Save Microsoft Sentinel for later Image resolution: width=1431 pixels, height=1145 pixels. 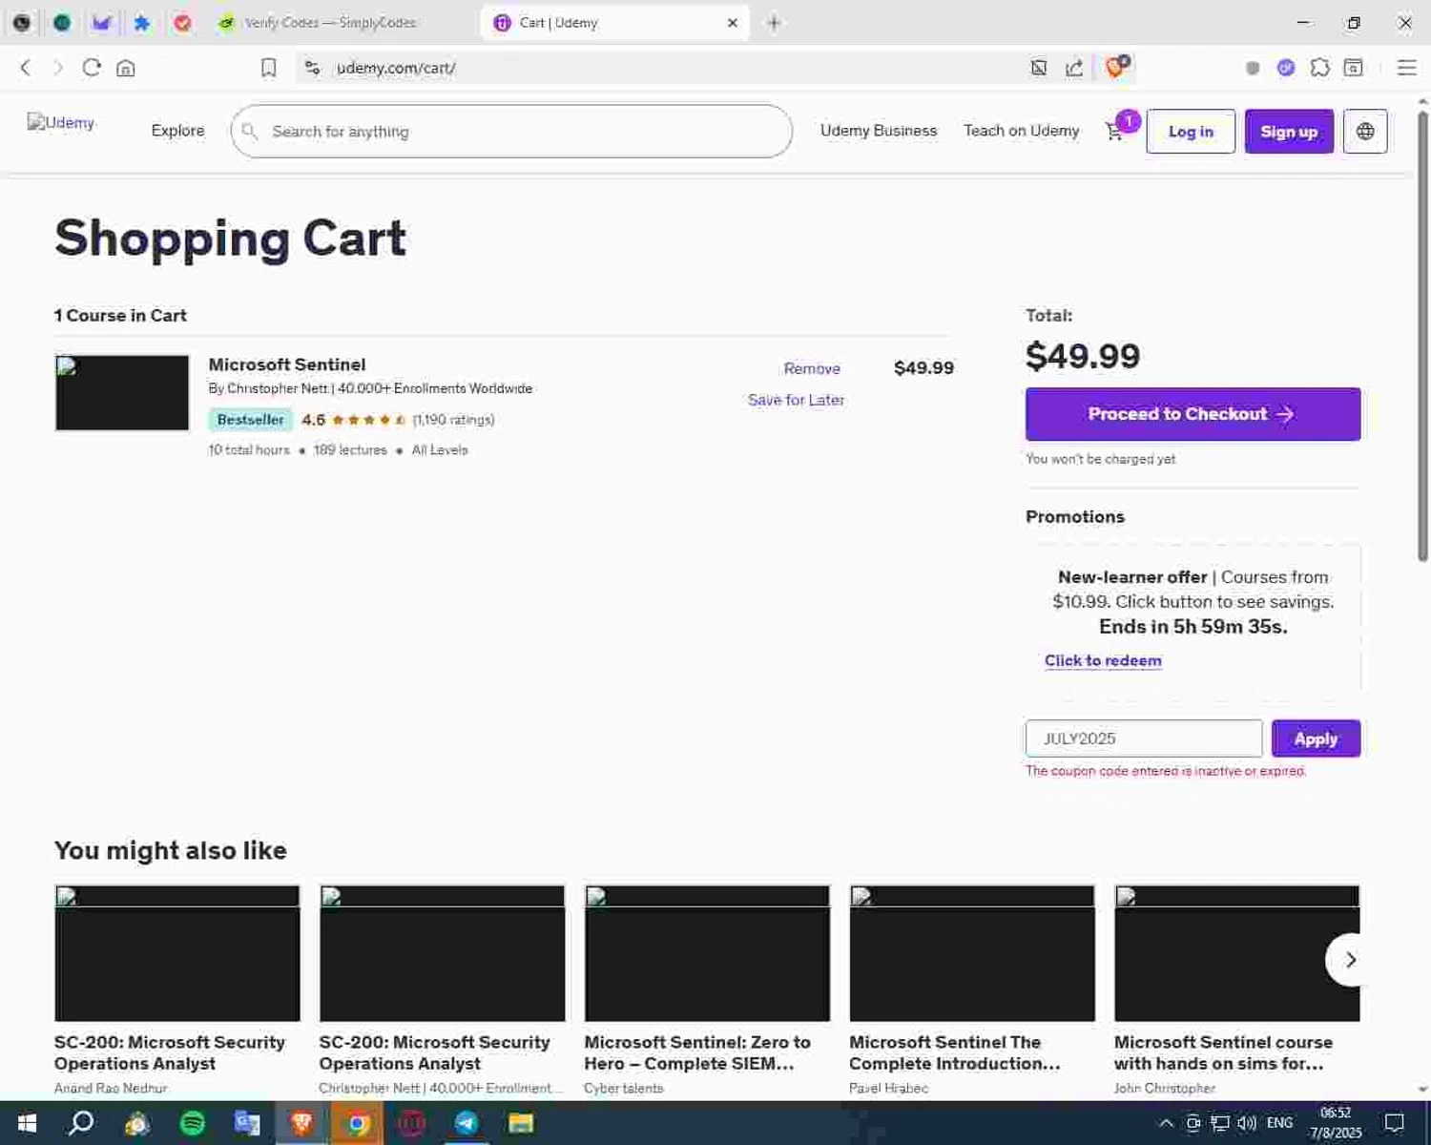[796, 400]
